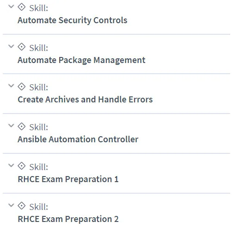Click the skill diamond icon for RHCE Exam Preparation 1

21,166
